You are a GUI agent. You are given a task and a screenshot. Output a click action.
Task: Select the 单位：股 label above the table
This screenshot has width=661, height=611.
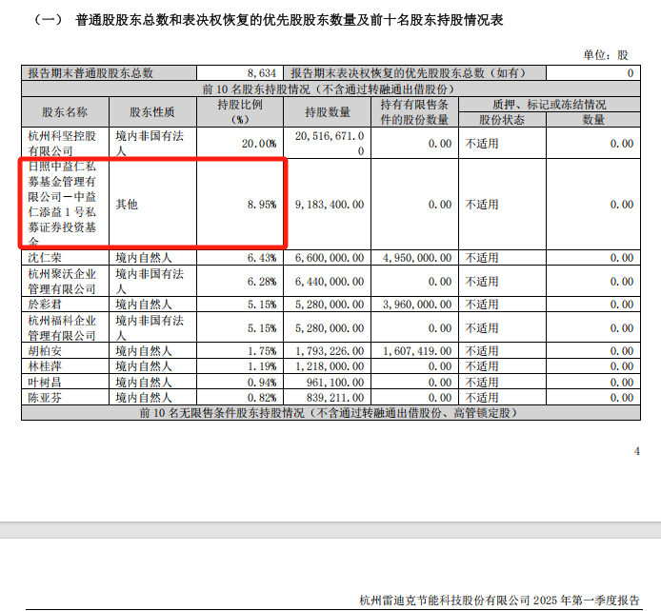pos(606,55)
